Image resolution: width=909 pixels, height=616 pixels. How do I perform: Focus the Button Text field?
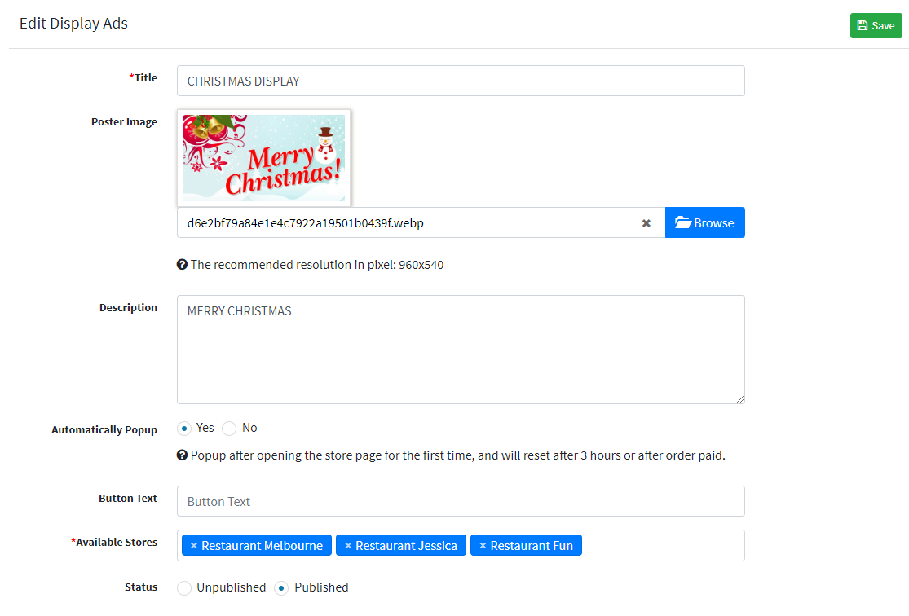(461, 501)
